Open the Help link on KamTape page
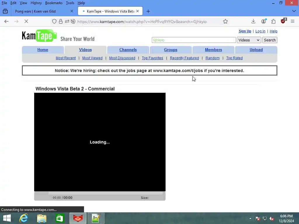This screenshot has height=224, width=299. [273, 31]
